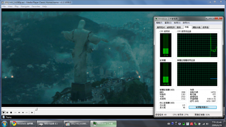Switch to Windows Task Manager taskbar button
This screenshot has width=226, height=127.
tap(103, 124)
